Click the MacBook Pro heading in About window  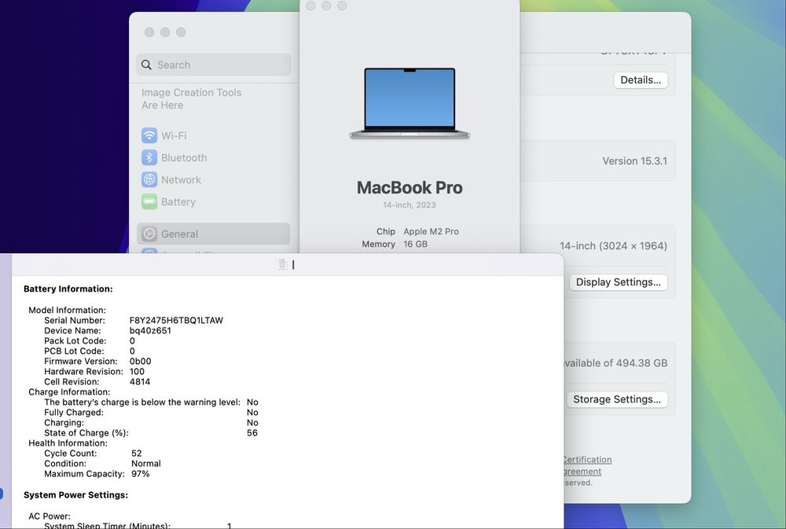pos(410,188)
